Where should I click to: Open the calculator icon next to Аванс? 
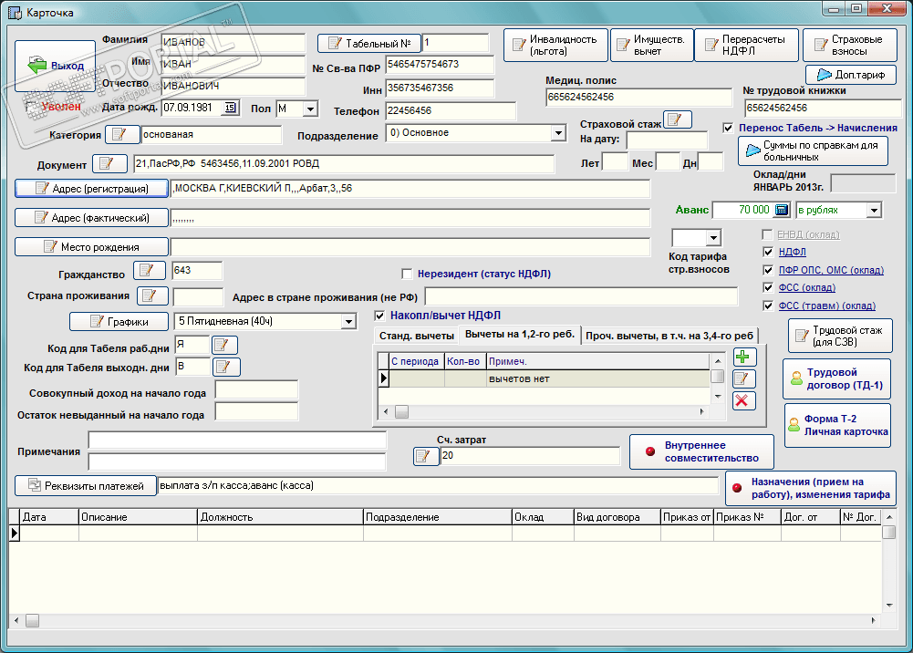tap(782, 210)
